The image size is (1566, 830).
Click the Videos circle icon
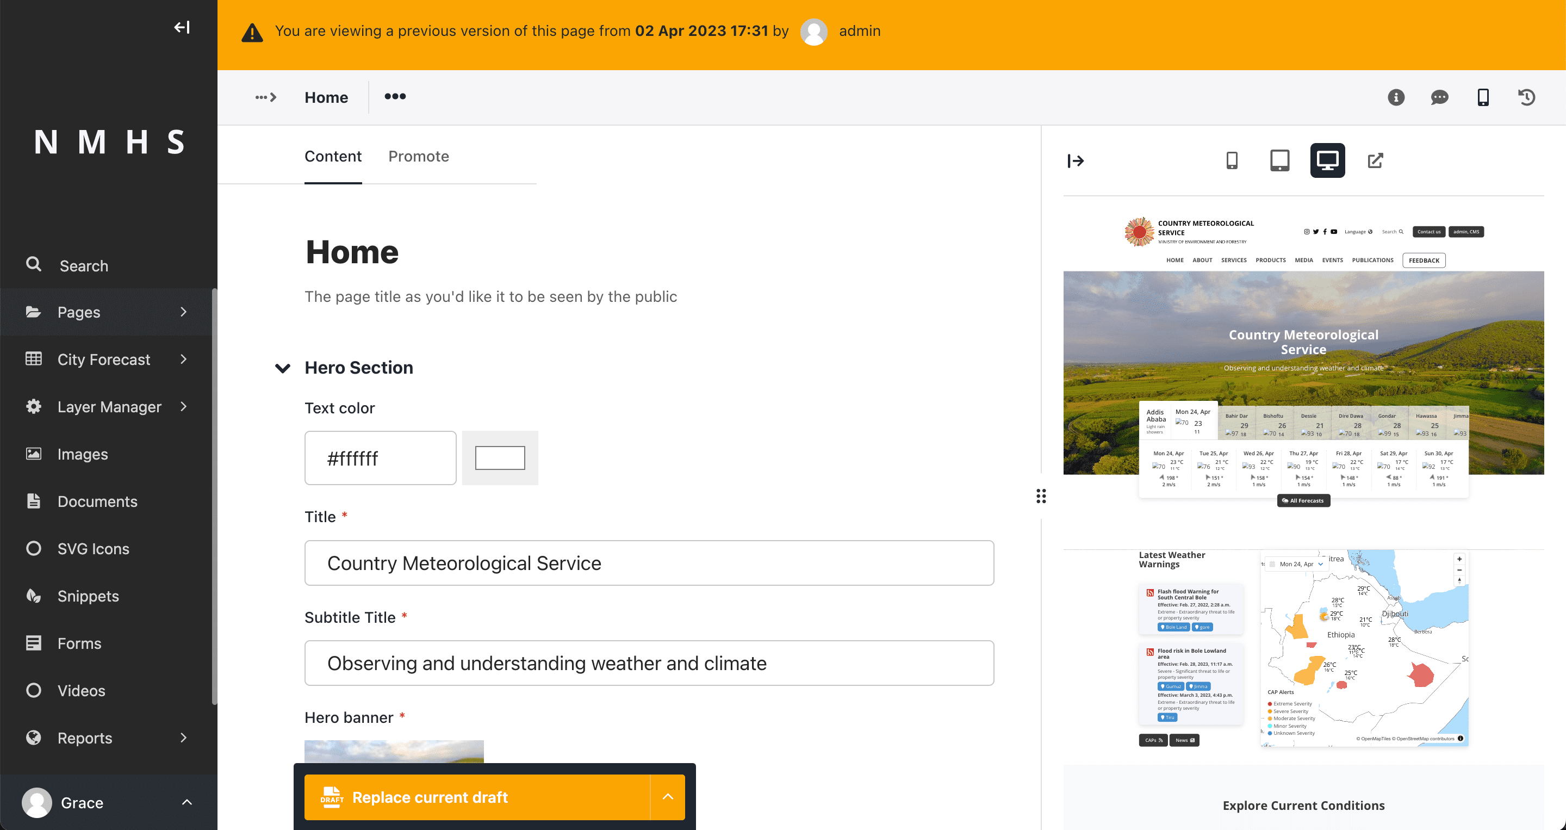tap(33, 690)
